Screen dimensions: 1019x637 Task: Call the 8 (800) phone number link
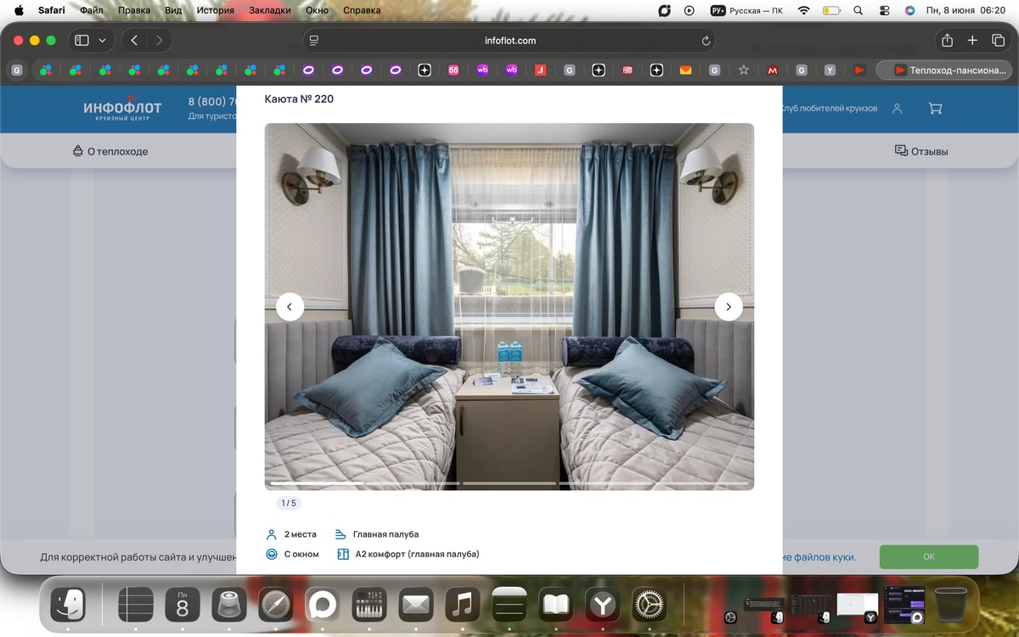coord(212,102)
